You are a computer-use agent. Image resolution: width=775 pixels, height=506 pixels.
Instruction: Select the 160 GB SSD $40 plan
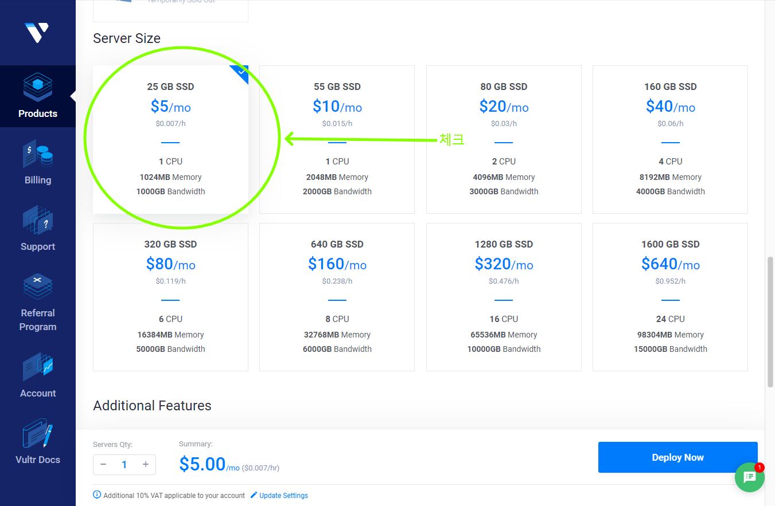click(670, 139)
